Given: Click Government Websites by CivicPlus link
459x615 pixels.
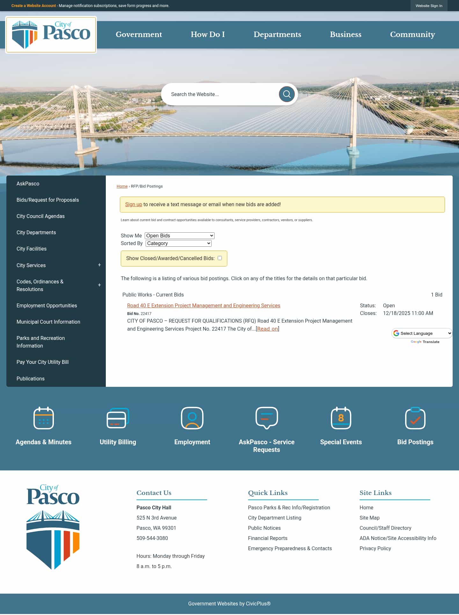Looking at the screenshot, I should pos(229,604).
